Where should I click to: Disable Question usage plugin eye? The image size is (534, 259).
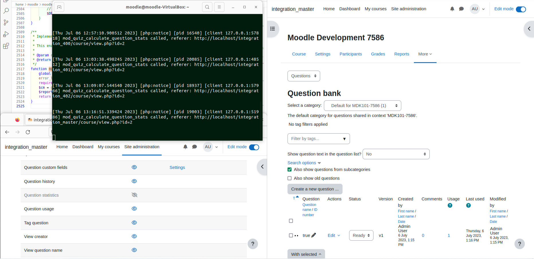134,209
